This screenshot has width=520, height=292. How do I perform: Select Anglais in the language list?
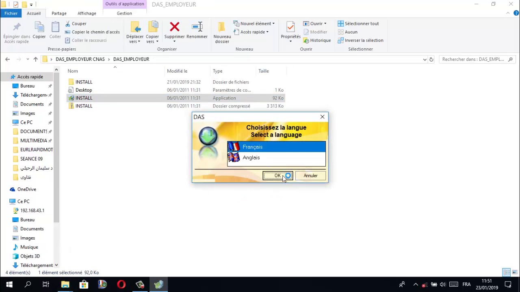coord(276,157)
